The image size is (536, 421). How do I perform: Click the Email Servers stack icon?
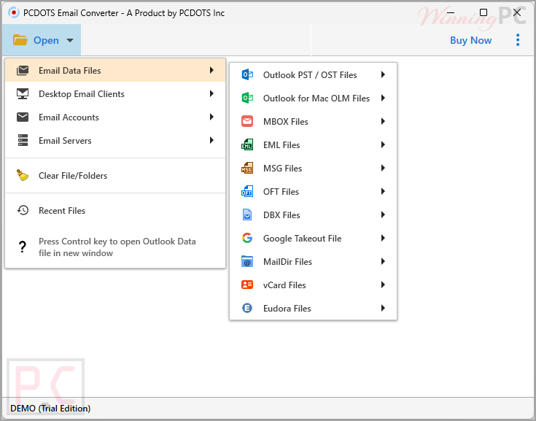pos(23,140)
